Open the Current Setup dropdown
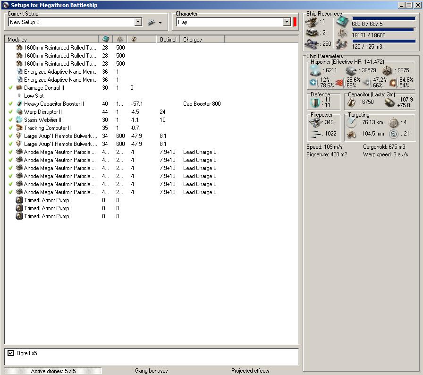 [138, 22]
